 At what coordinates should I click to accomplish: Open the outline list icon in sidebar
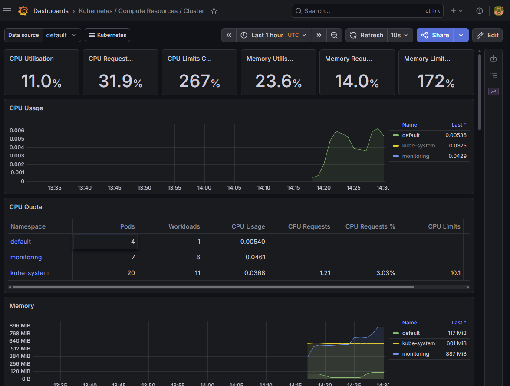click(494, 75)
